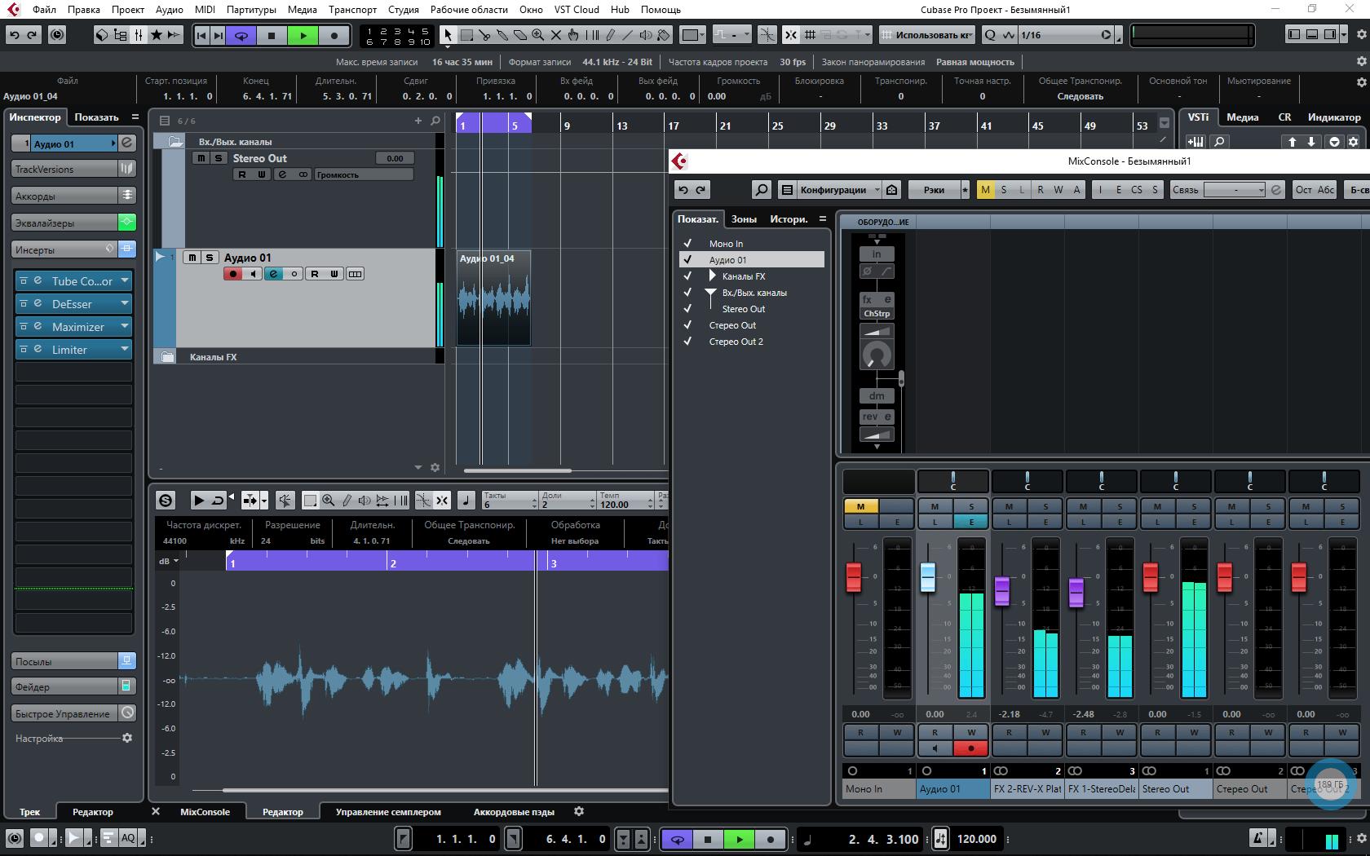Solo the Аудио 01 track
1370x856 pixels.
209,258
